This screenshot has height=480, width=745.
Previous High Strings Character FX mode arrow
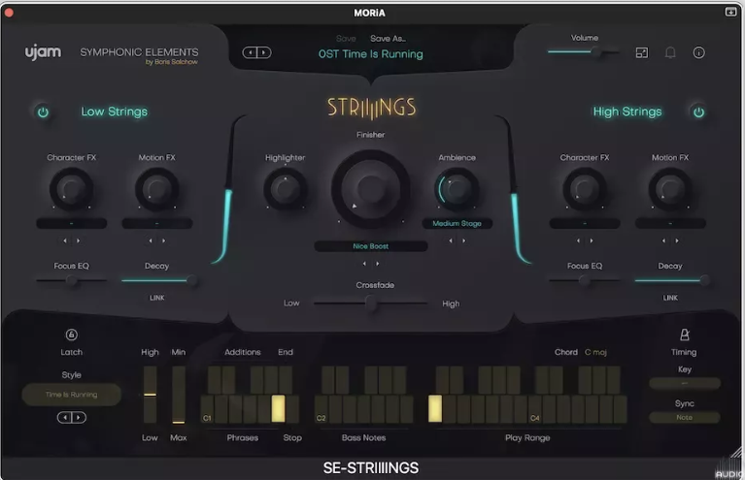pos(578,240)
